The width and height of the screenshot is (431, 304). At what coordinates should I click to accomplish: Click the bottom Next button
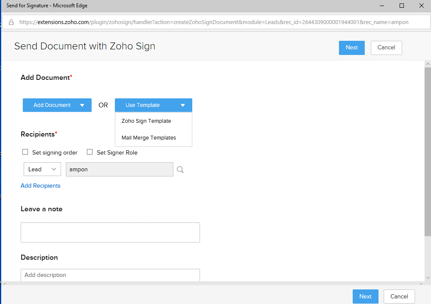pos(365,296)
